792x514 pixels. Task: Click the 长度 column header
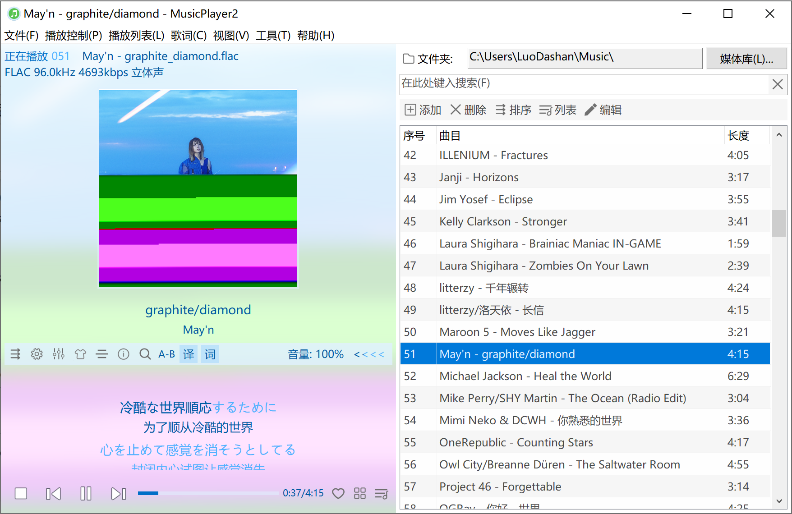[x=747, y=135]
